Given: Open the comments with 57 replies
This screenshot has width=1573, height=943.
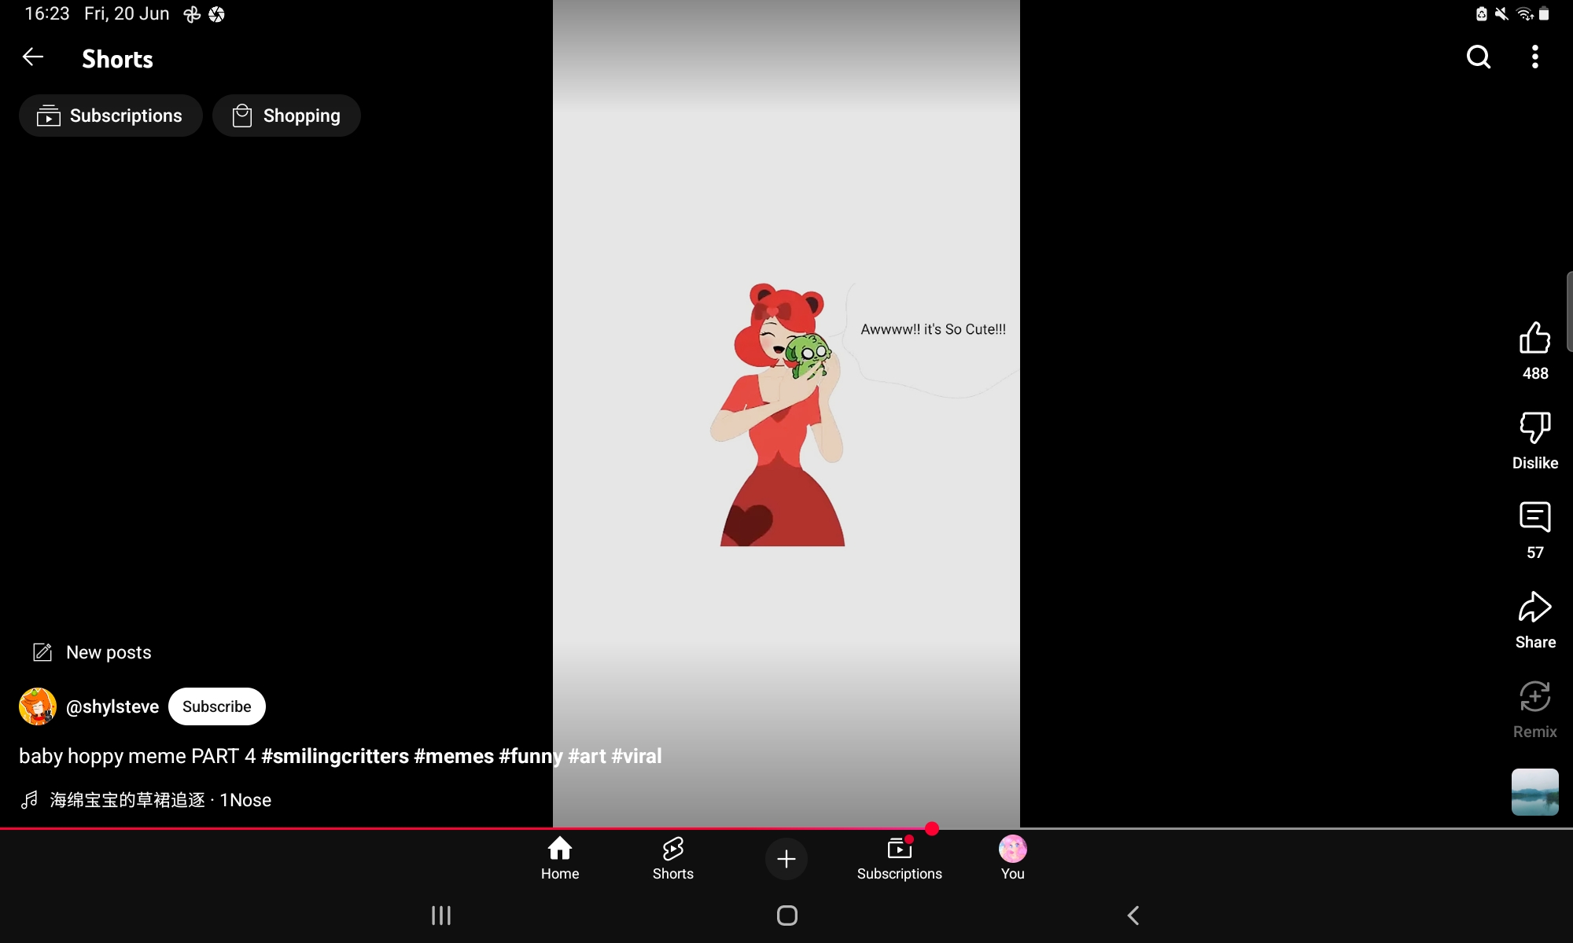Looking at the screenshot, I should [1535, 517].
